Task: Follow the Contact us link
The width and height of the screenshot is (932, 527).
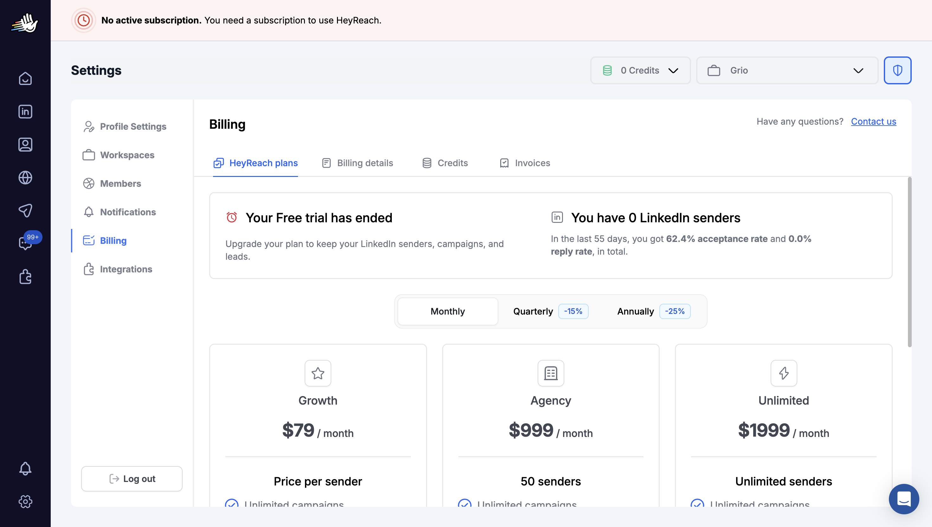Action: (873, 121)
